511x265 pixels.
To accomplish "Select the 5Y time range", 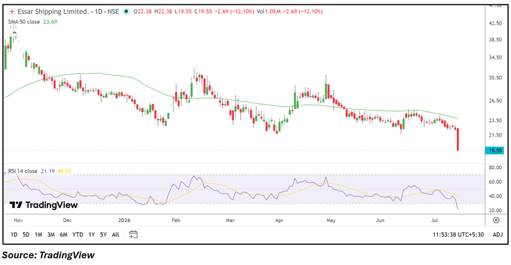I will pyautogui.click(x=103, y=234).
